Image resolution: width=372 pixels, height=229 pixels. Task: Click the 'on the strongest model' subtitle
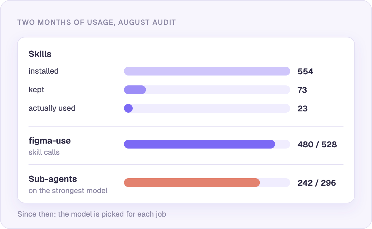tap(68, 191)
